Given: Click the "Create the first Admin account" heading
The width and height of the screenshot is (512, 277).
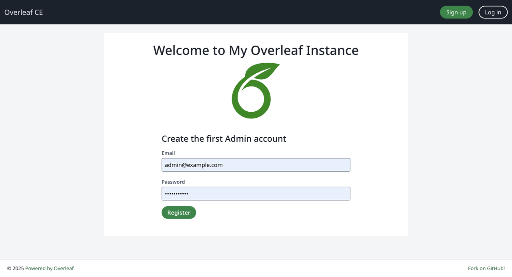Looking at the screenshot, I should pyautogui.click(x=224, y=138).
